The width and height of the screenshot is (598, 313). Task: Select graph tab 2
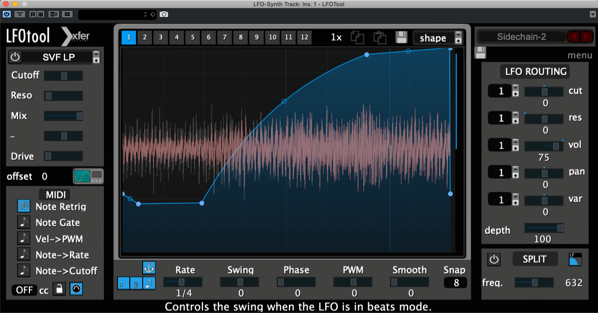(x=145, y=38)
